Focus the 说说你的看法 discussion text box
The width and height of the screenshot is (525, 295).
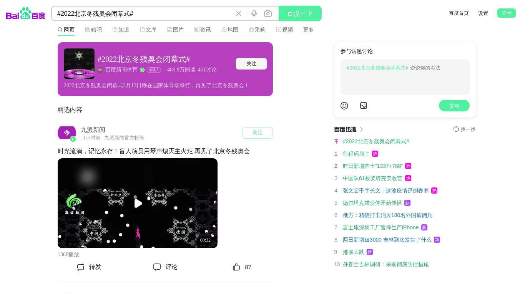click(x=405, y=77)
